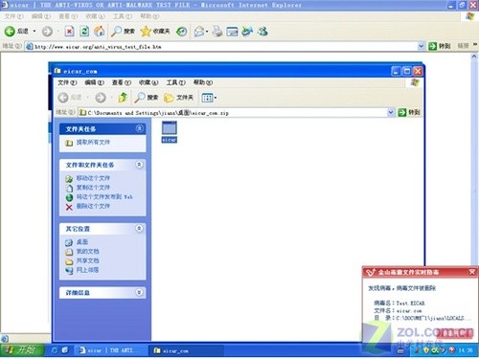The height and width of the screenshot is (359, 479).
Task: Click the Home icon in Internet Explorer toolbar
Action: click(100, 32)
